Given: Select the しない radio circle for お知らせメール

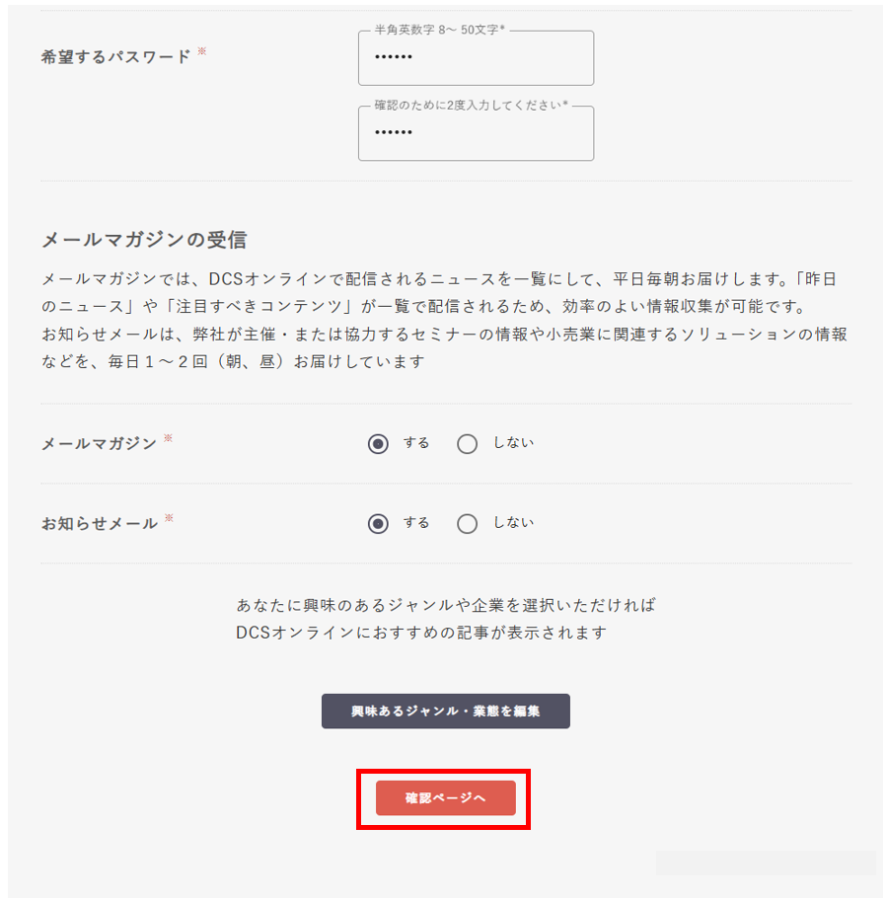Looking at the screenshot, I should [468, 524].
